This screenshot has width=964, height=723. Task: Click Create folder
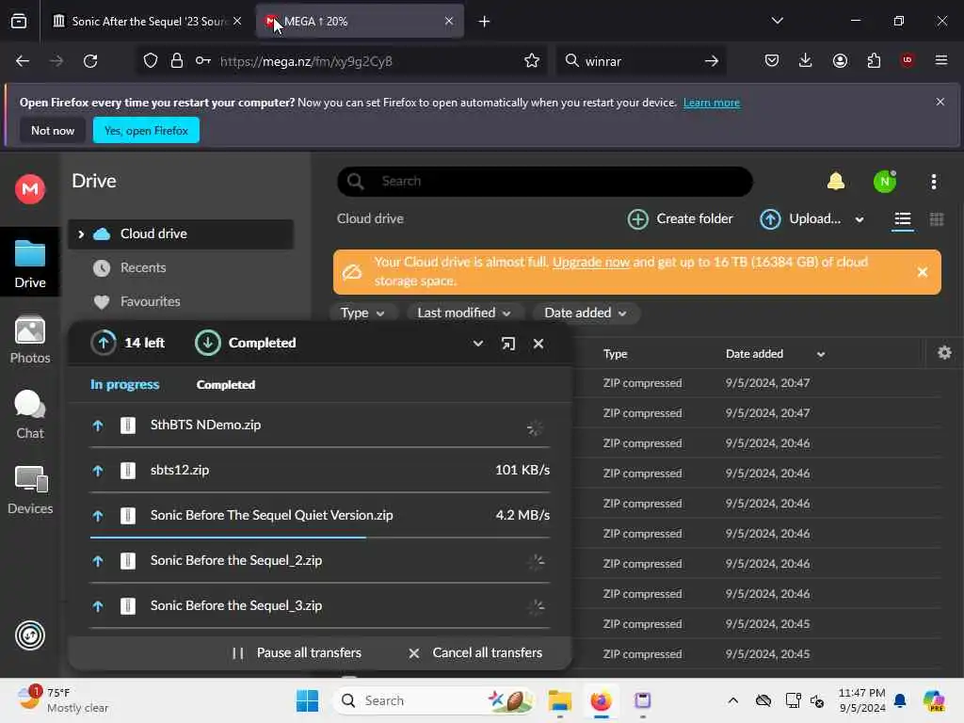(680, 218)
